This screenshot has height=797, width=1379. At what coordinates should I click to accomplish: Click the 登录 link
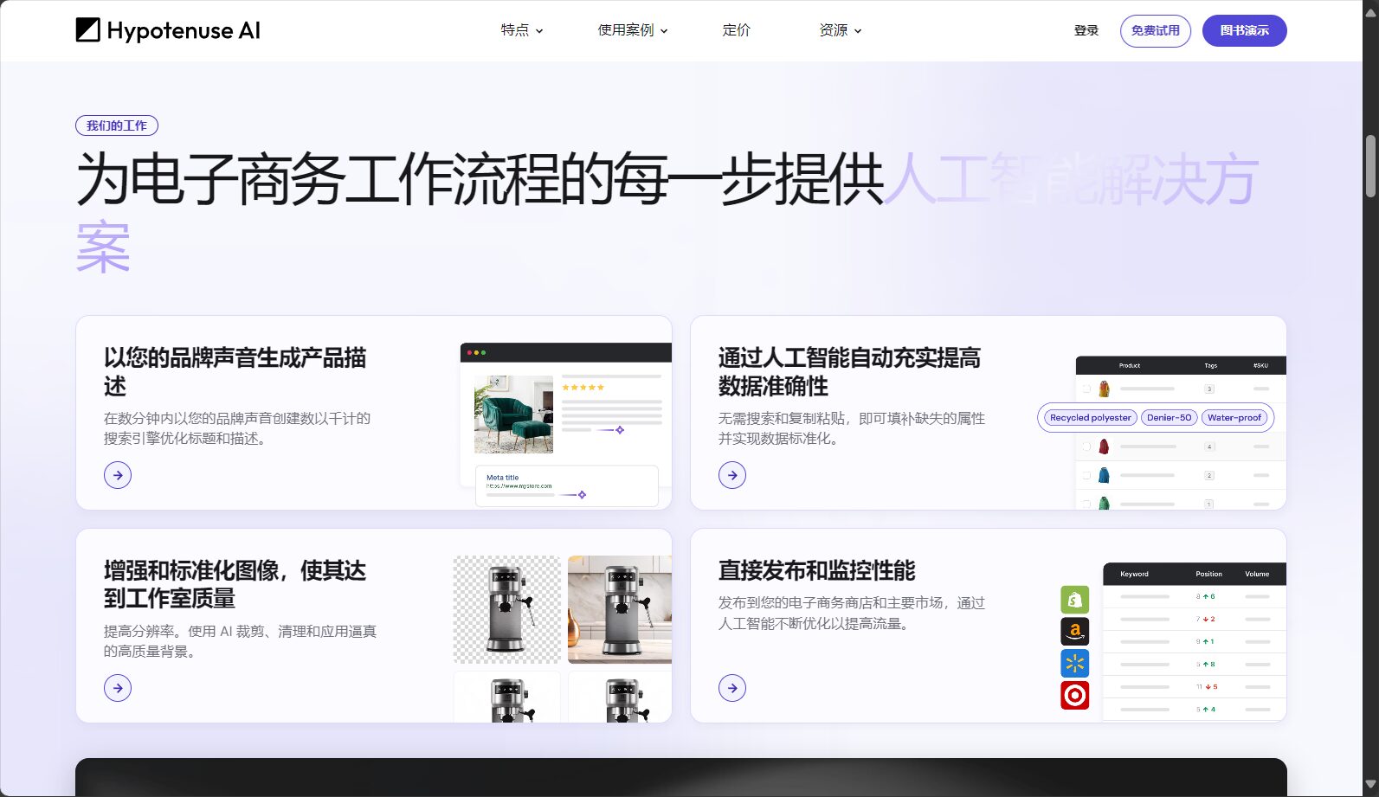pos(1086,30)
